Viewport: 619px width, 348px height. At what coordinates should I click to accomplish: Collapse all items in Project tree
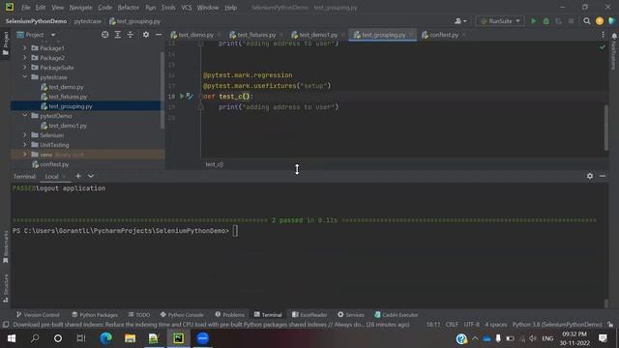pyautogui.click(x=131, y=35)
